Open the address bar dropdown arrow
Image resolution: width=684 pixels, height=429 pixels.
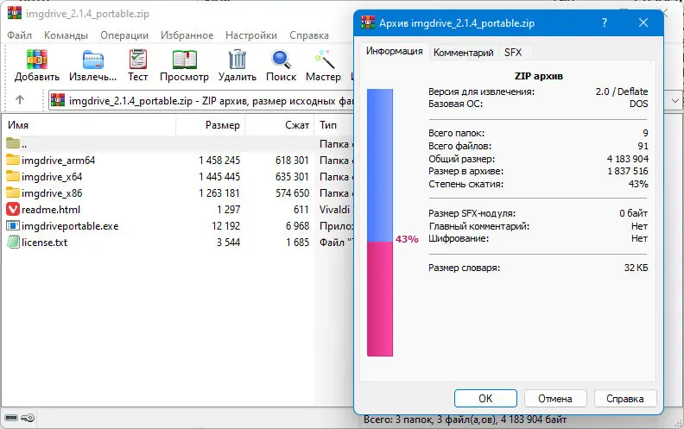click(674, 101)
